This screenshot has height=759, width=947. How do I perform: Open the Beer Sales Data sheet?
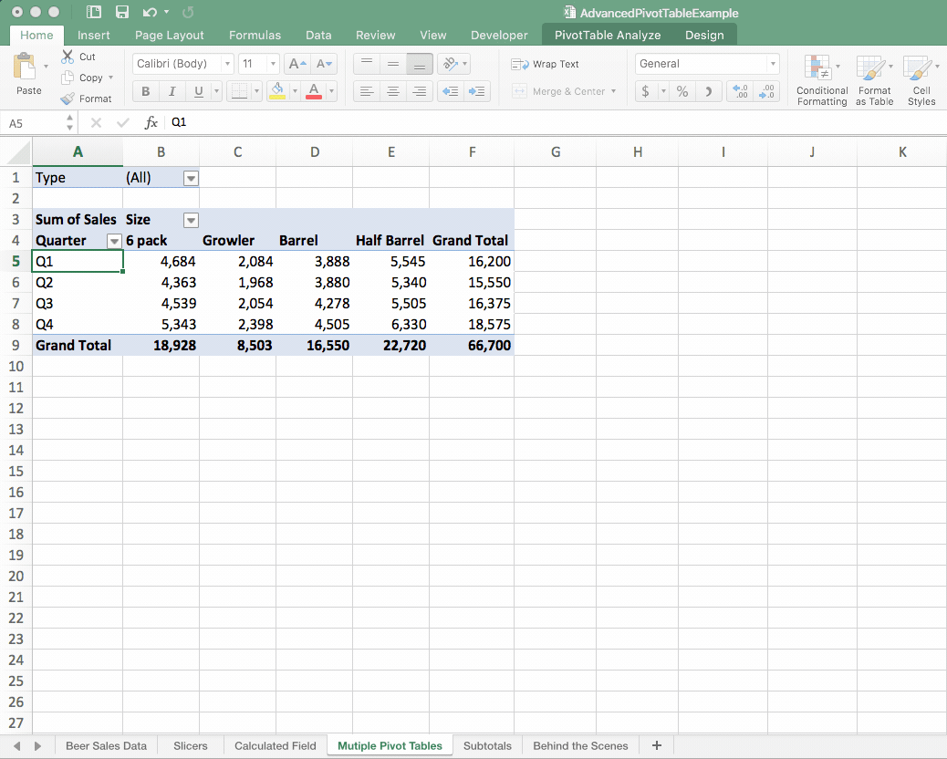[106, 745]
